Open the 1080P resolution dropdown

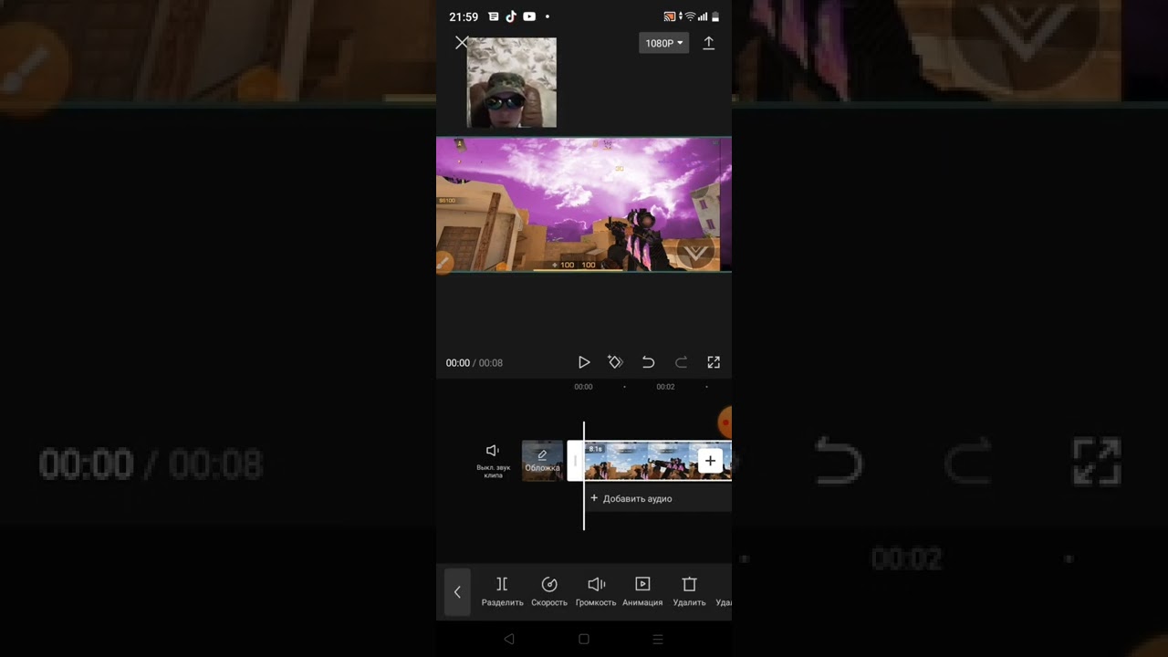(x=663, y=43)
